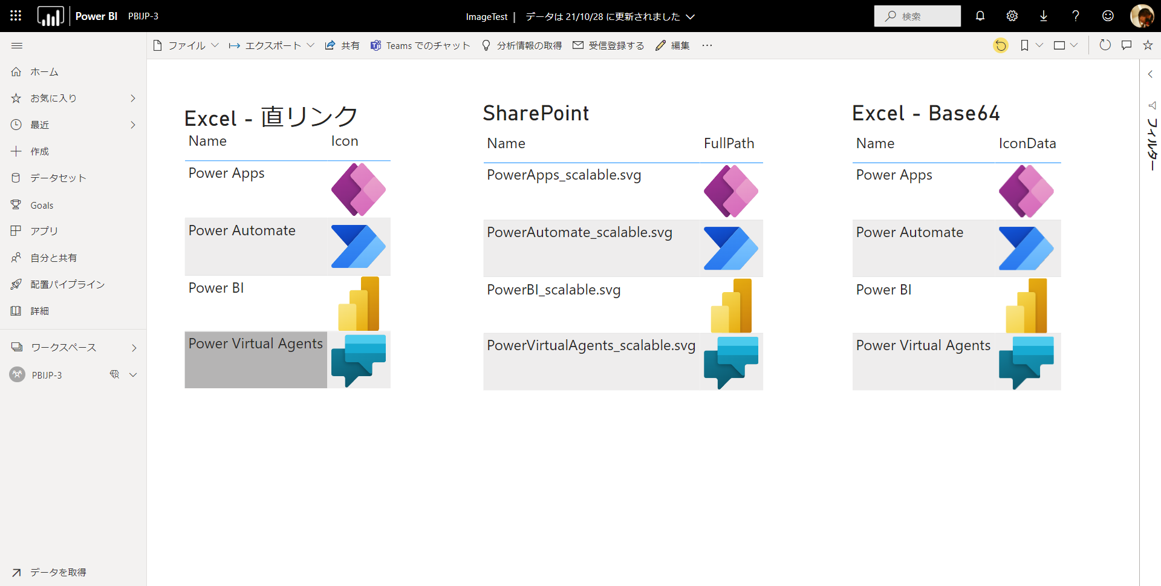Select Power Automate cell in Excel Base64 table
The height and width of the screenshot is (586, 1161).
coord(923,248)
